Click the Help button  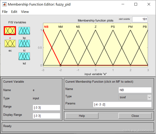click(x=82, y=116)
